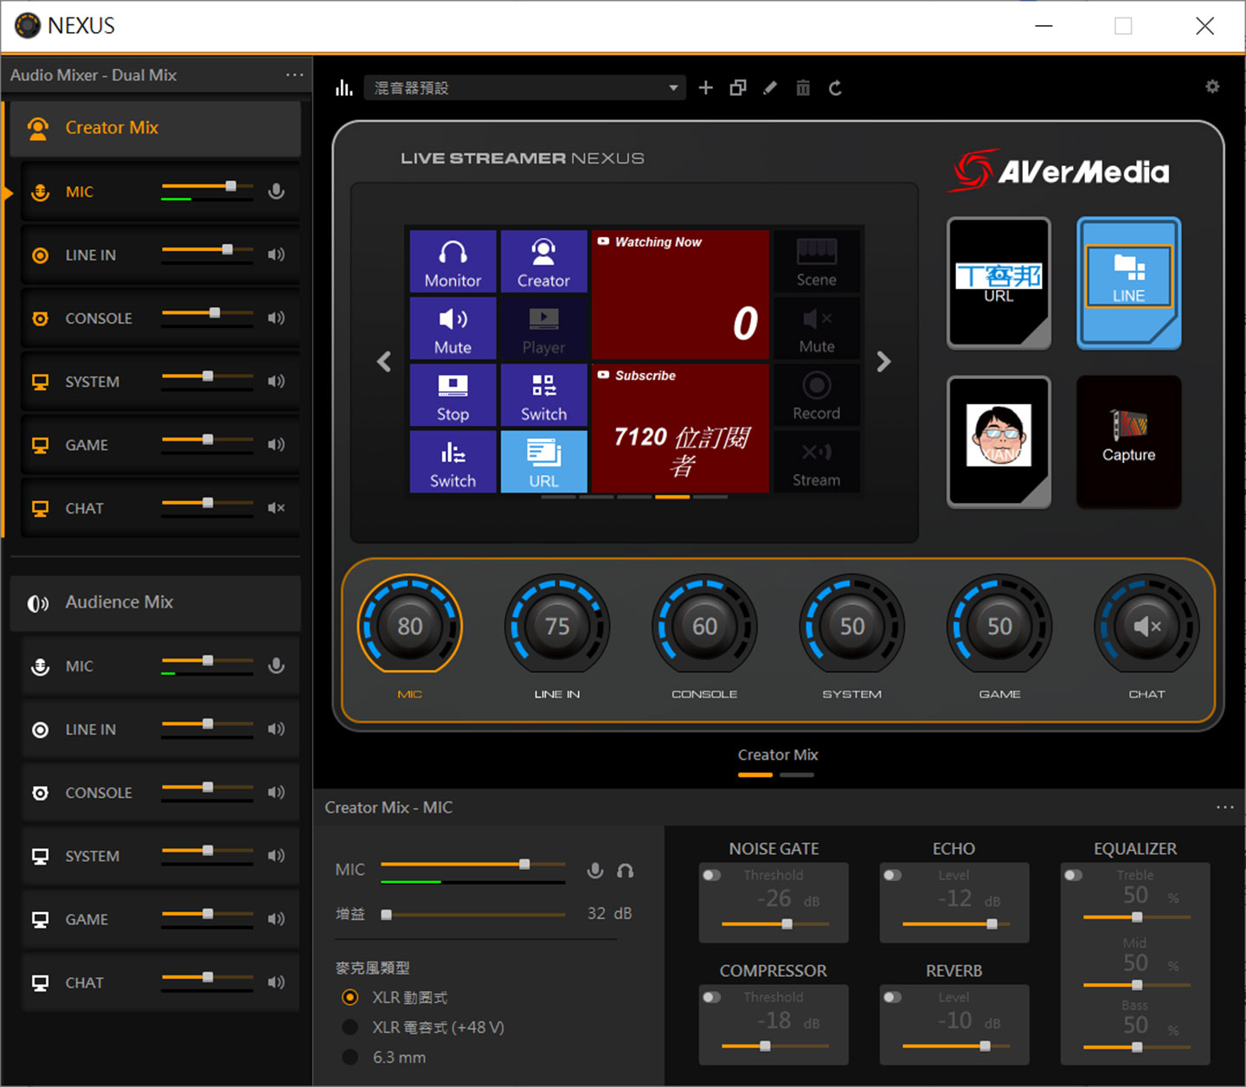Click the muted CHAT knob
The image size is (1246, 1087).
(x=1146, y=625)
